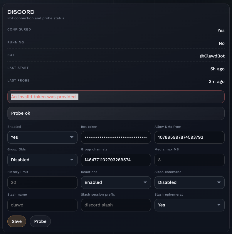Screen dimensions: 232x234
Task: Focus the History limit input
Action: [x=42, y=182]
